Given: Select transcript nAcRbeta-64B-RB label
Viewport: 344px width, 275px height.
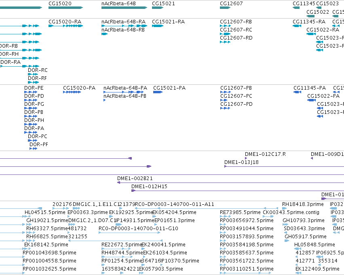Looking at the screenshot, I should point(123,30).
